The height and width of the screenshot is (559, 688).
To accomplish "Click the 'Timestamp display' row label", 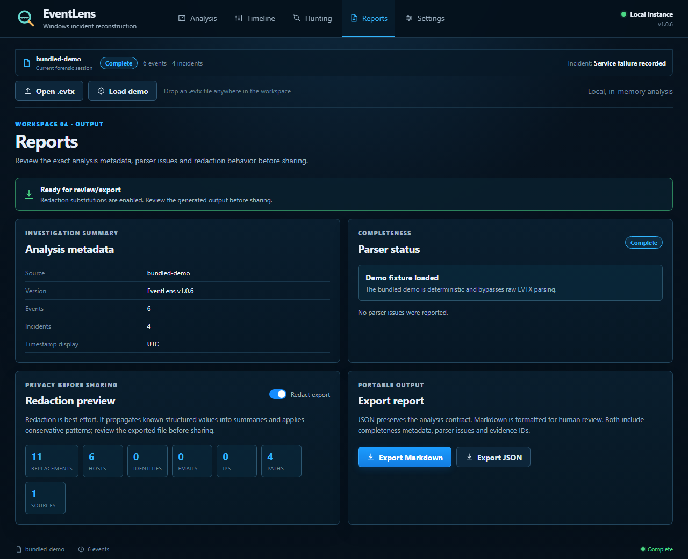I will click(x=52, y=344).
